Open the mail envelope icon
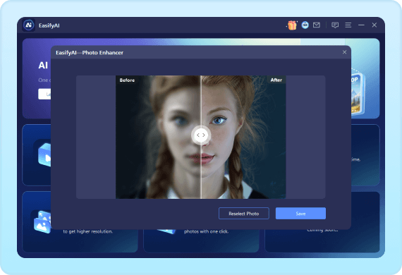 click(317, 25)
